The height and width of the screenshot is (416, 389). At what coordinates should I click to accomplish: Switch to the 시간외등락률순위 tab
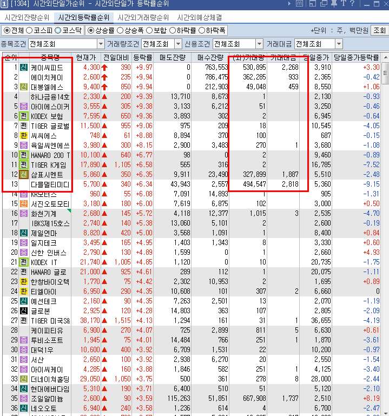click(x=83, y=17)
